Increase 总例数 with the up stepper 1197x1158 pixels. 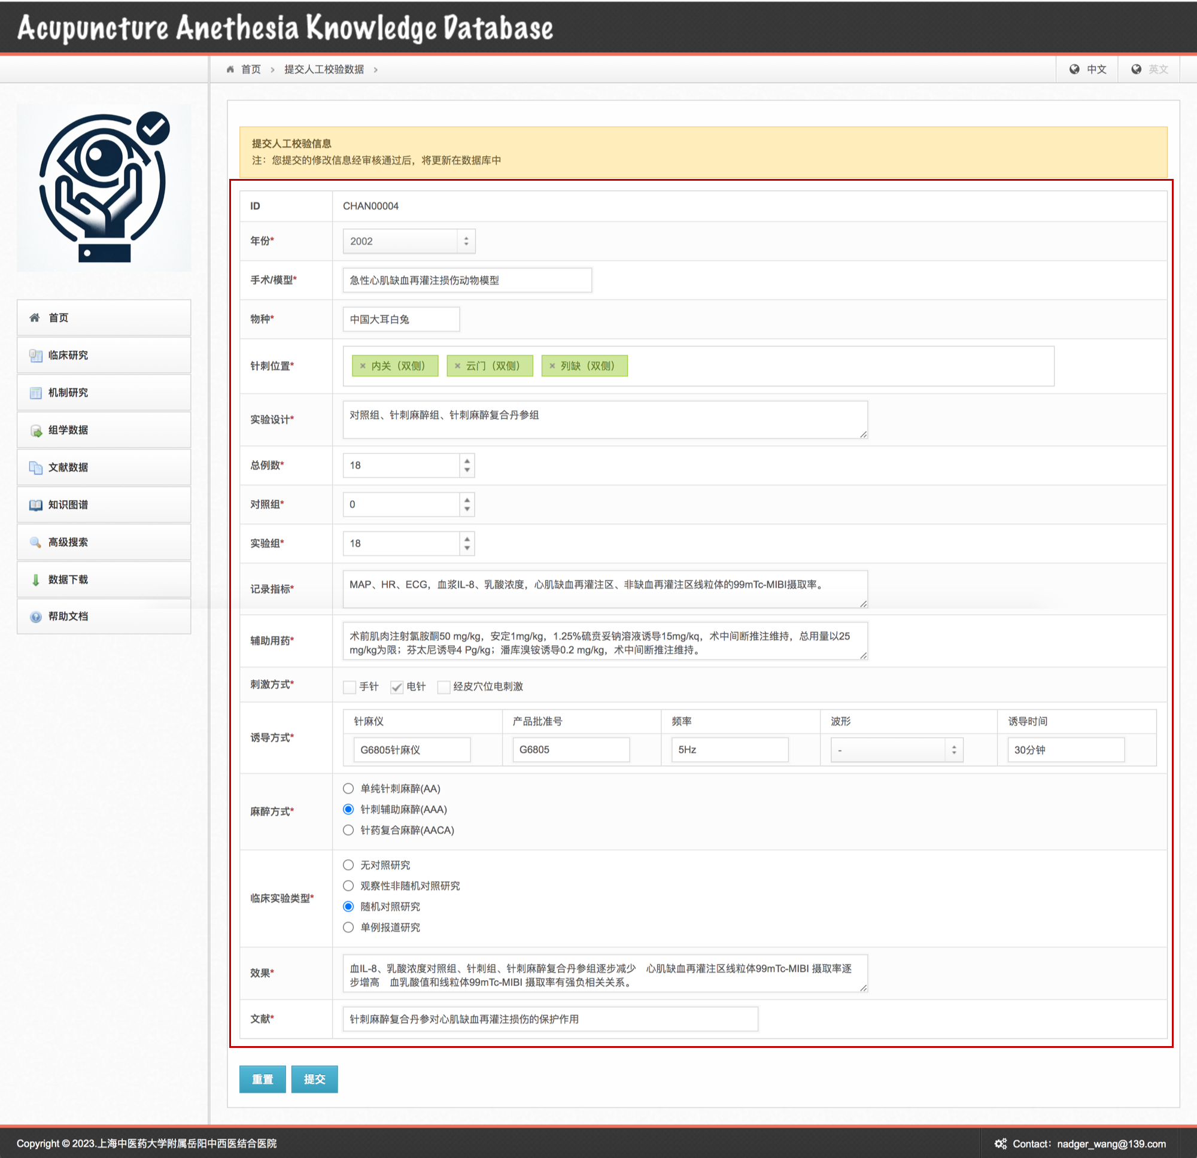click(467, 461)
